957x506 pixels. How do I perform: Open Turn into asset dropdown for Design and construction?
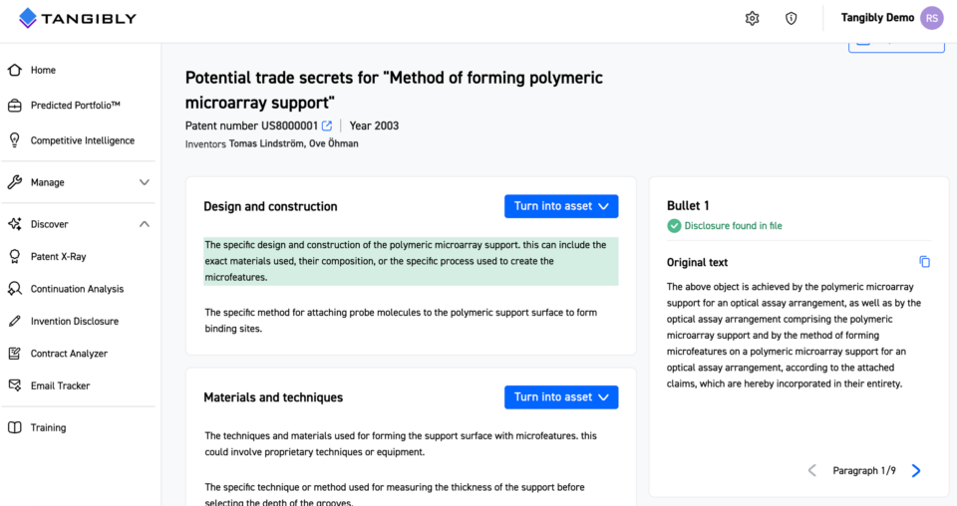pyautogui.click(x=561, y=206)
